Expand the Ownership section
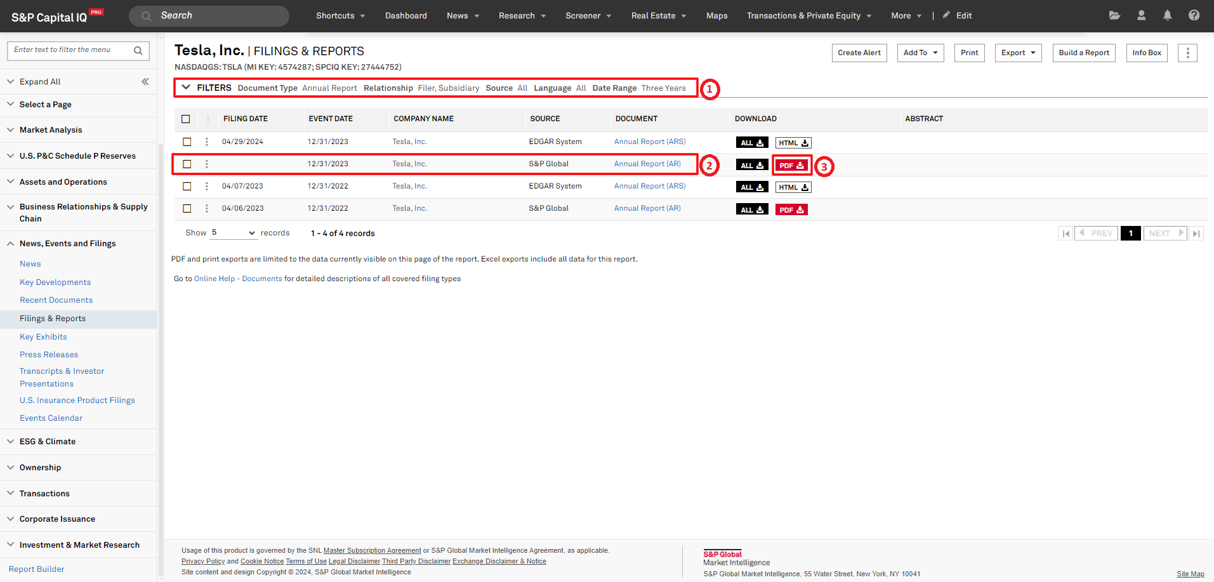The height and width of the screenshot is (582, 1214). 41,467
